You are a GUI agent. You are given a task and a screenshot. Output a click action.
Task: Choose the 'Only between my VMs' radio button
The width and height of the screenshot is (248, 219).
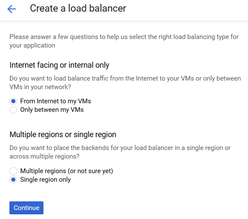[13, 110]
